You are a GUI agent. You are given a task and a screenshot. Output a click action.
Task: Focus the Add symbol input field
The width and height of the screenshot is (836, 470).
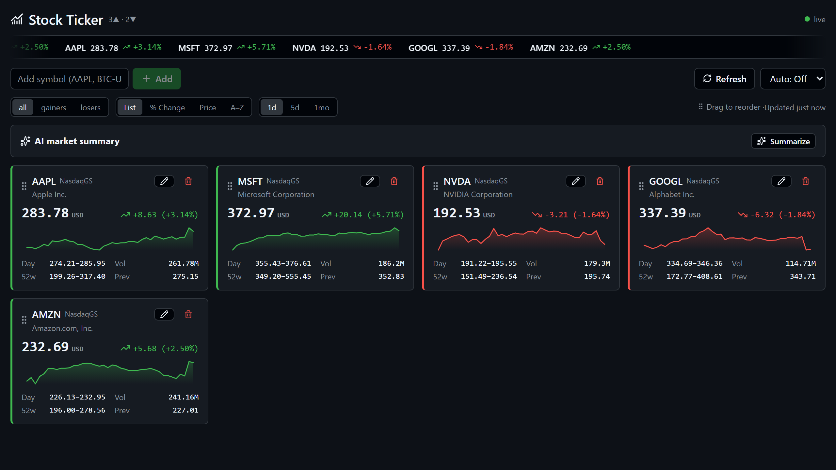[70, 79]
